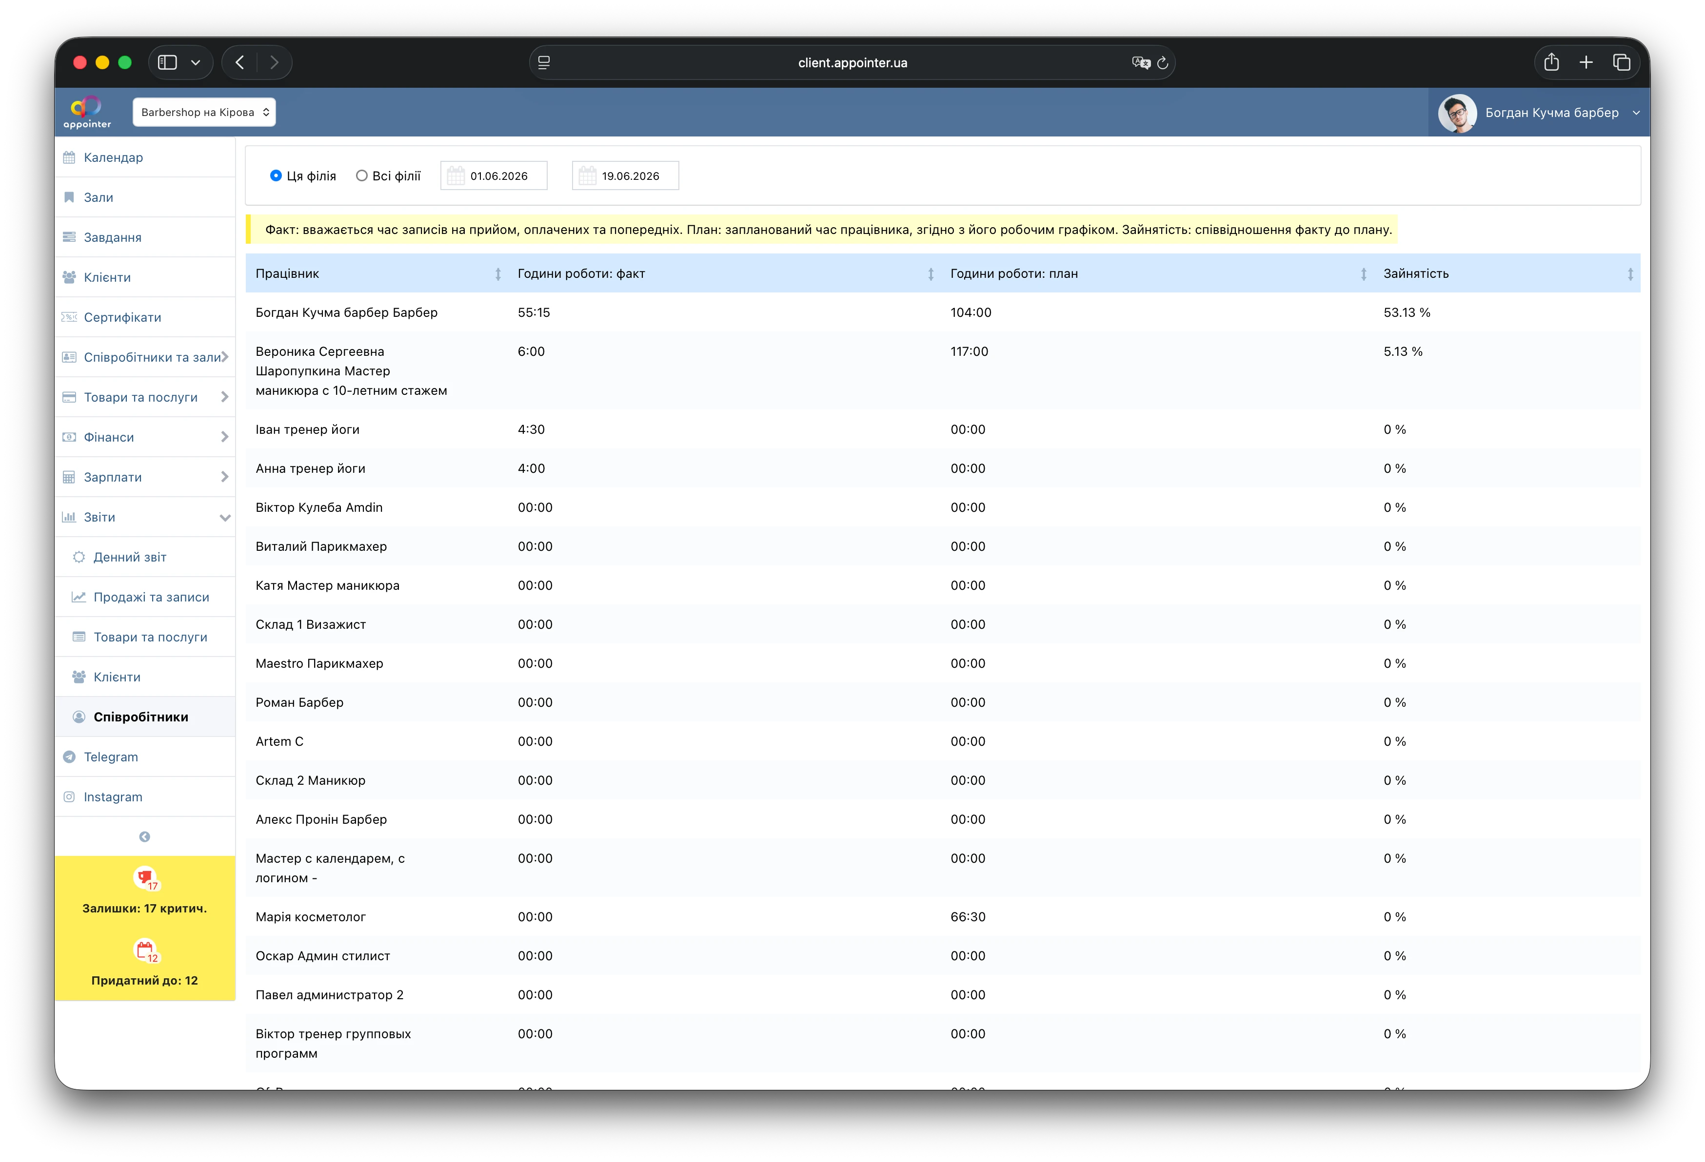Expand the Фінанси submenu
Screen dimensions: 1705x1162
[145, 437]
